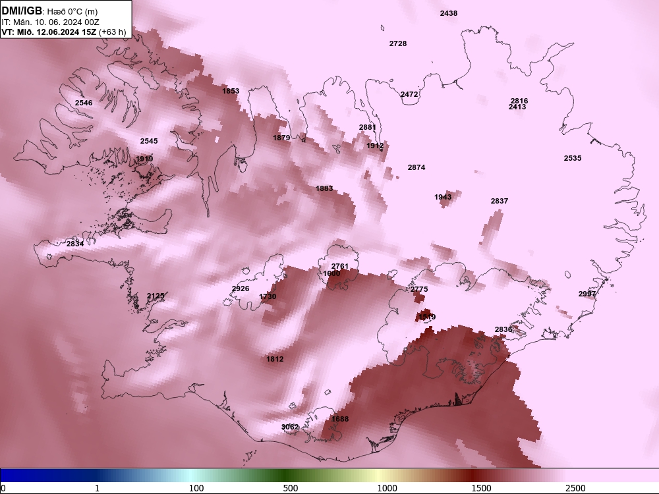Click the 2761 value label
This screenshot has height=494, width=659.
pyautogui.click(x=339, y=266)
